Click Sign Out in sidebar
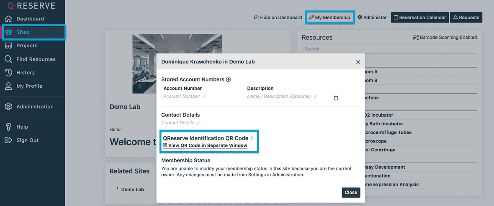The width and height of the screenshot is (494, 206). click(x=27, y=140)
